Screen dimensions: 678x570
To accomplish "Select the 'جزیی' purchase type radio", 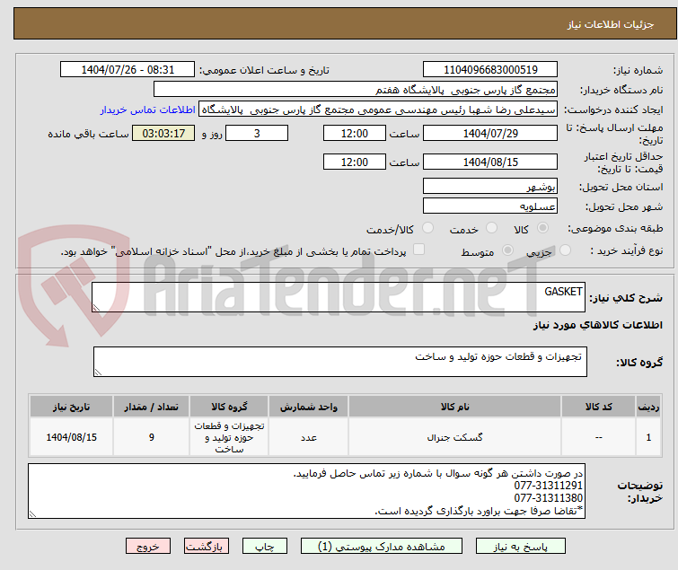I will [x=565, y=250].
